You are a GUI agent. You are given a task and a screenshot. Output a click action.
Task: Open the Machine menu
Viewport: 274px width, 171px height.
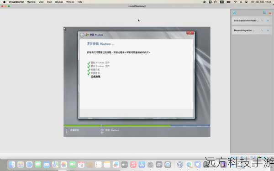31,2
